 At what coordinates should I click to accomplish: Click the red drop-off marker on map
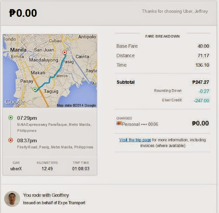(x=64, y=52)
